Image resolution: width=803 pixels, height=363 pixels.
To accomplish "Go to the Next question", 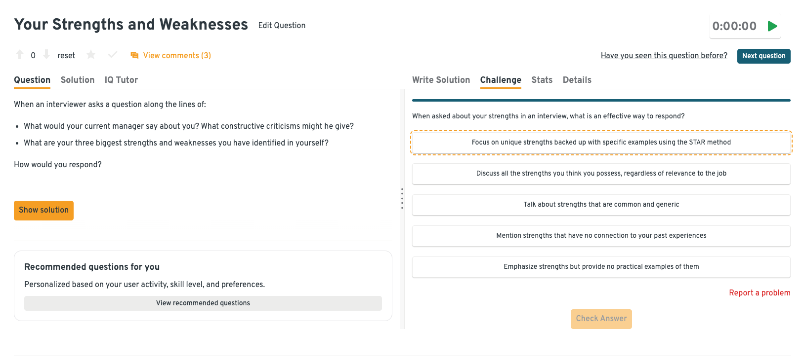I will point(763,56).
